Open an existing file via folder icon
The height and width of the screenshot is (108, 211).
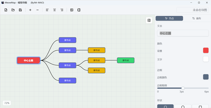pyautogui.click(x=13, y=10)
